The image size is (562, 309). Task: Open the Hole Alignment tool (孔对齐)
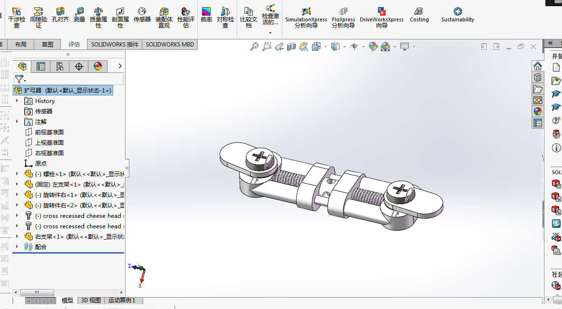point(60,15)
